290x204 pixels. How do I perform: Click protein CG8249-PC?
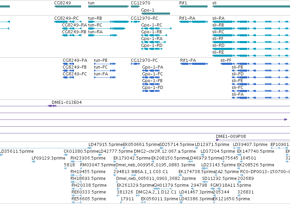(x=68, y=77)
